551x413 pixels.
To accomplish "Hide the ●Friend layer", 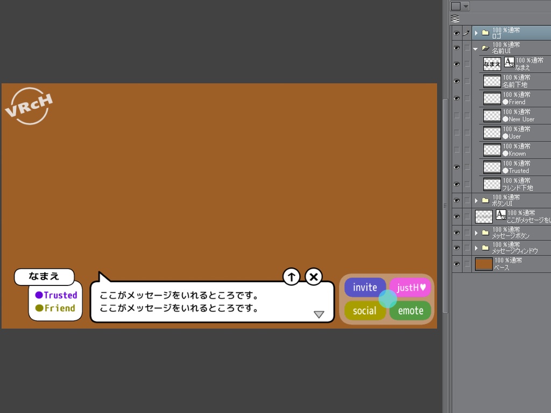I will [x=456, y=99].
